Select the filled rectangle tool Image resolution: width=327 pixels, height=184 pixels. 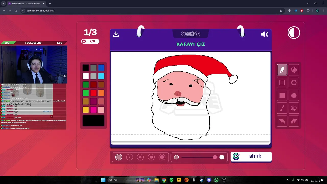point(282,96)
